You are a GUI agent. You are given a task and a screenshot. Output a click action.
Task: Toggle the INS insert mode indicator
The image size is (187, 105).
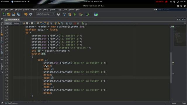pyautogui.click(x=184, y=103)
